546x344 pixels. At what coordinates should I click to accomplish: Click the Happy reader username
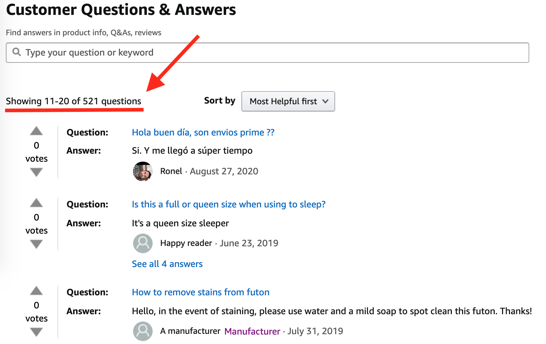186,243
